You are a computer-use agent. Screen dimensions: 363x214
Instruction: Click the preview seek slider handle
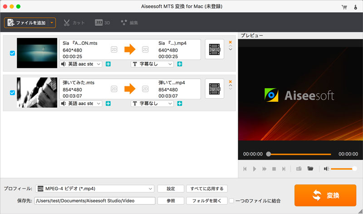pos(268,154)
